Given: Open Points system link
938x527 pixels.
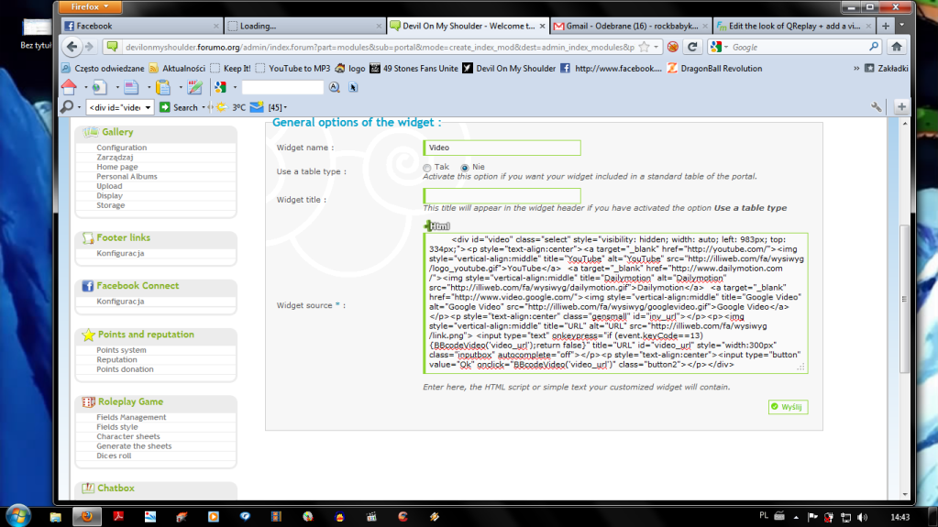Looking at the screenshot, I should (x=121, y=350).
